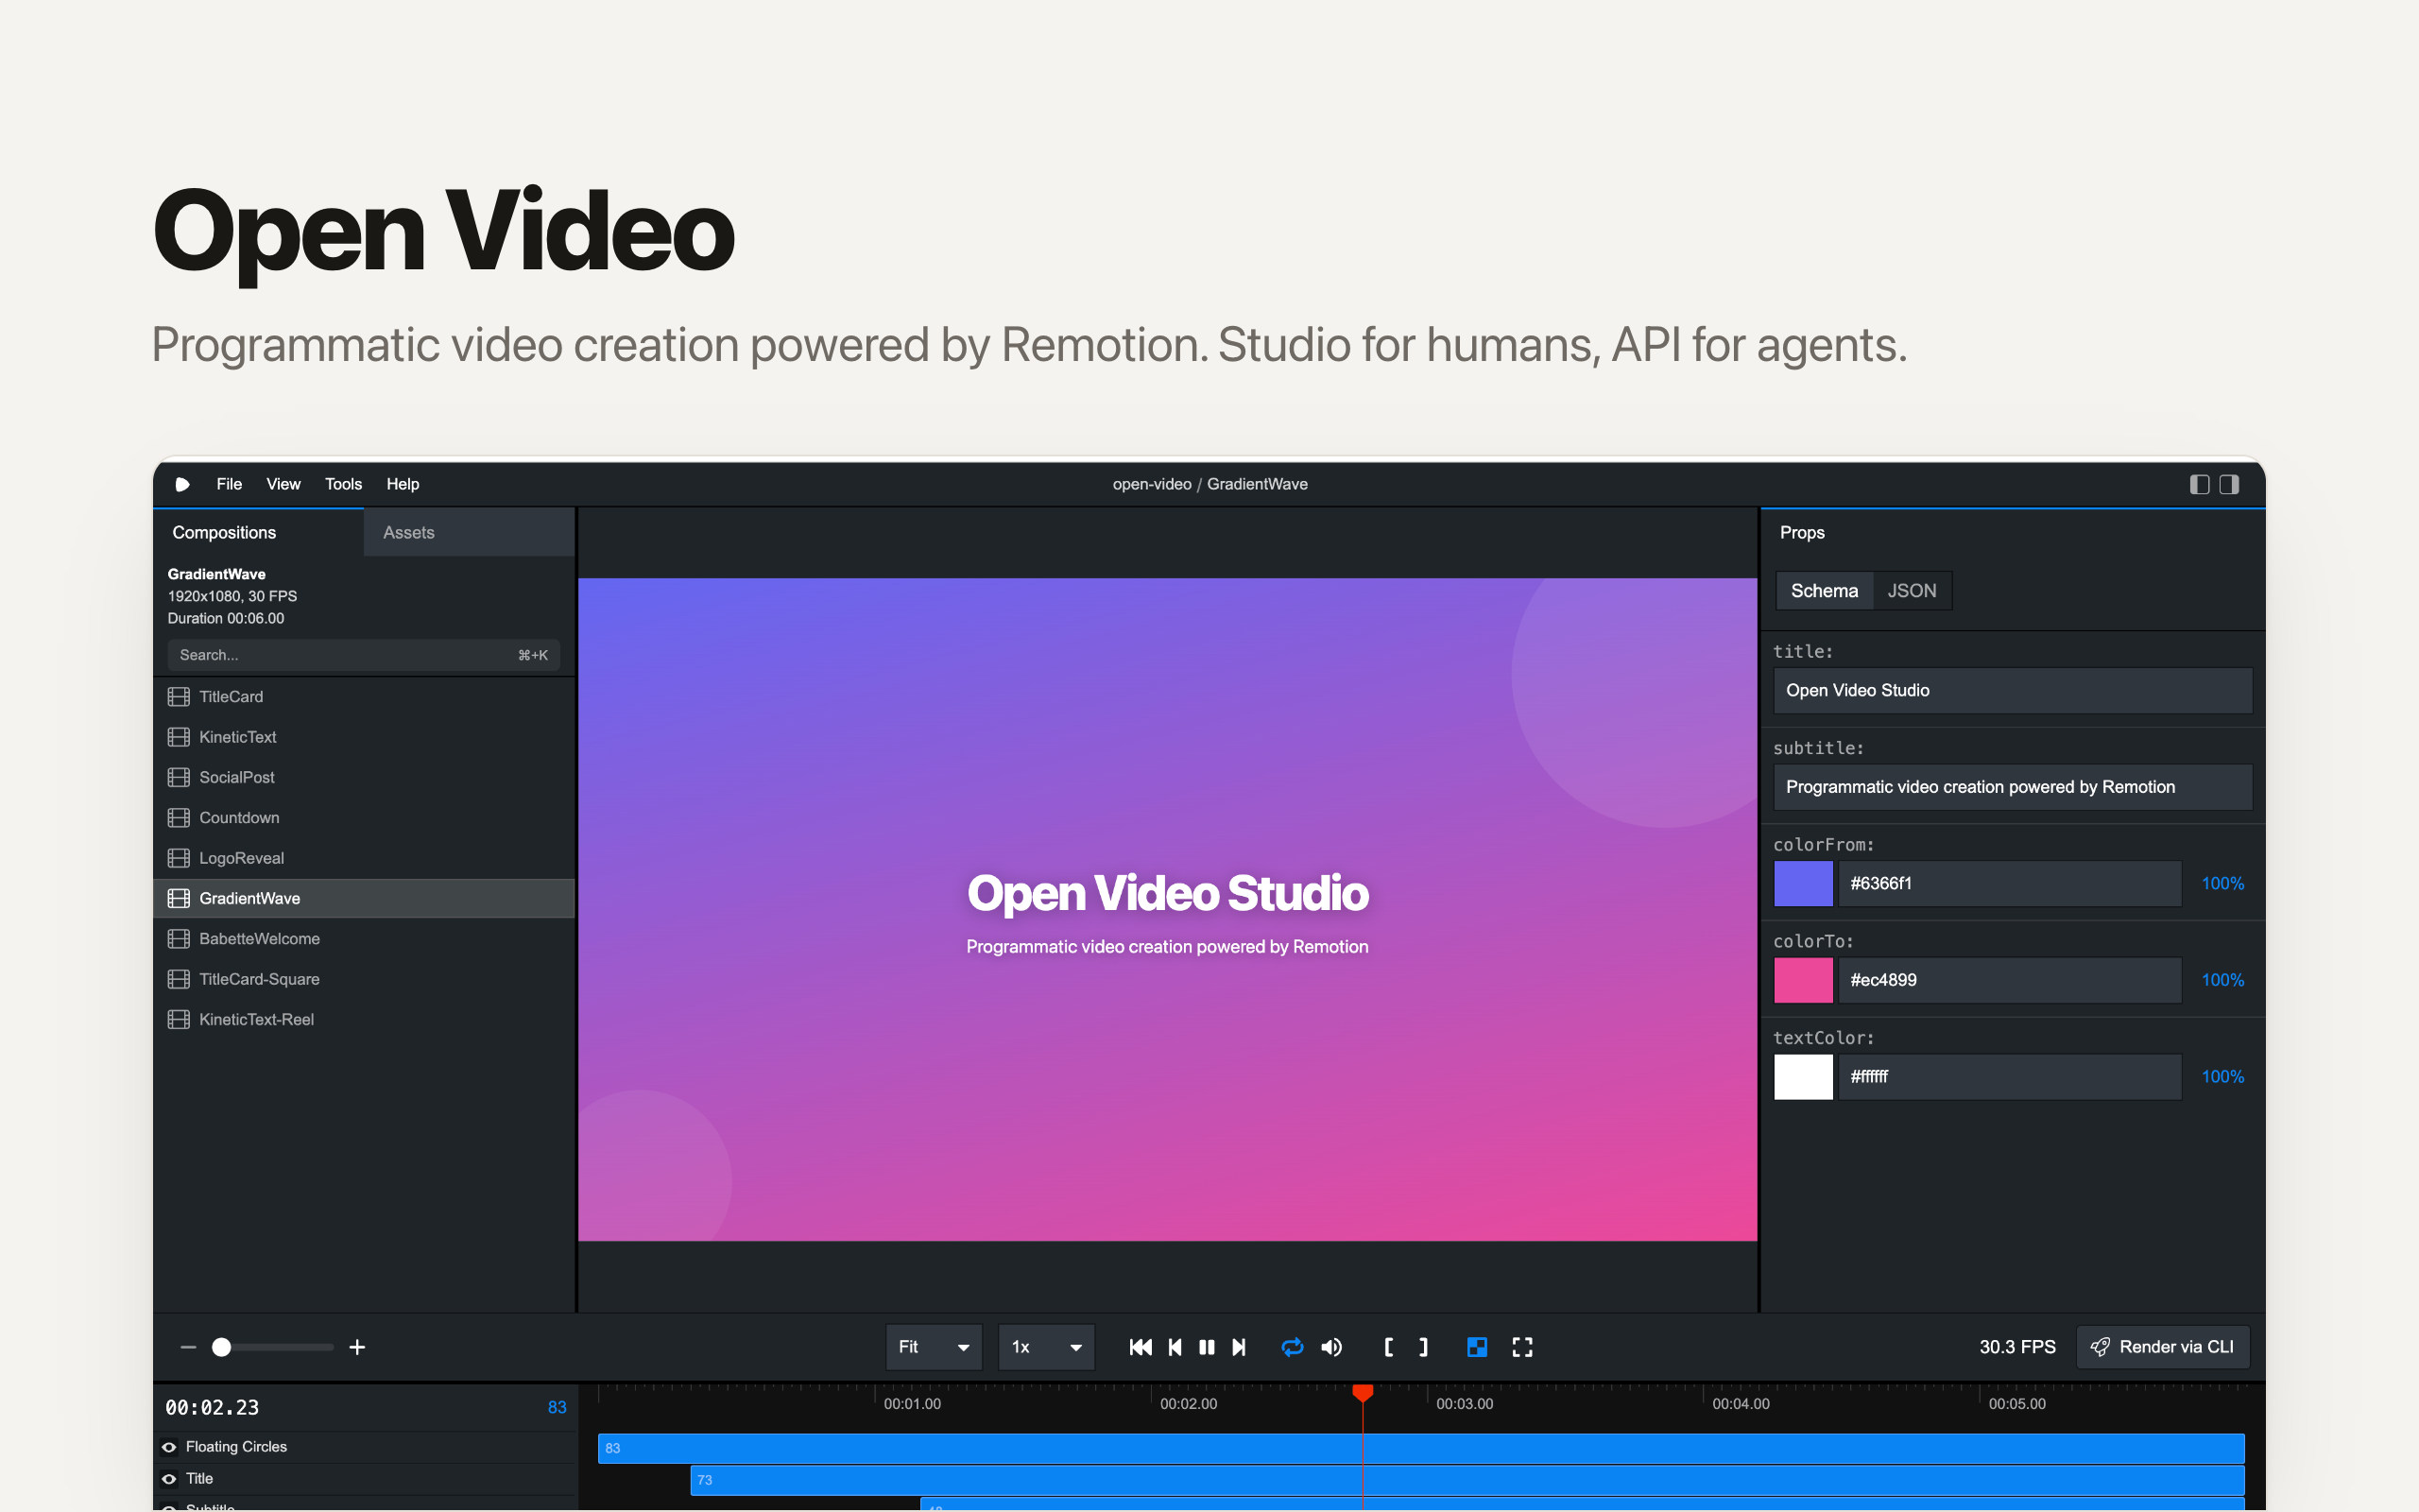The image size is (2419, 1512).
Task: Edit the #6366f1 hex value field
Action: pyautogui.click(x=2009, y=884)
